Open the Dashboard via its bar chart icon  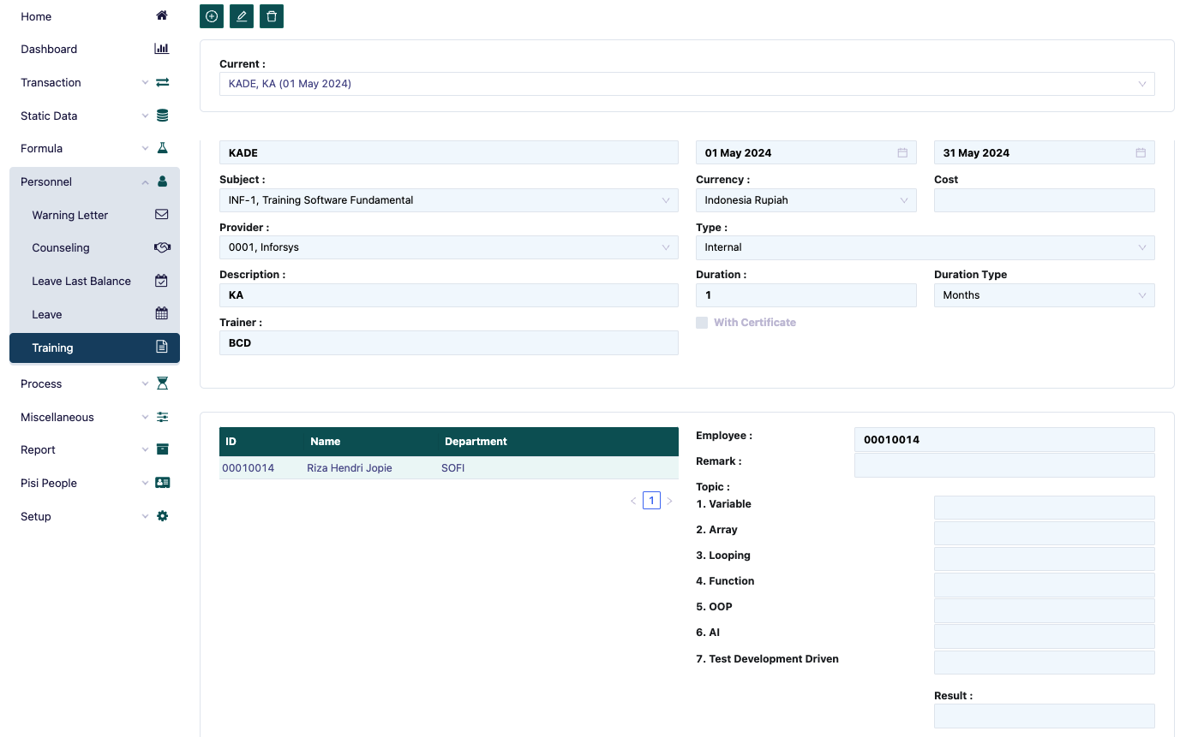(x=161, y=49)
